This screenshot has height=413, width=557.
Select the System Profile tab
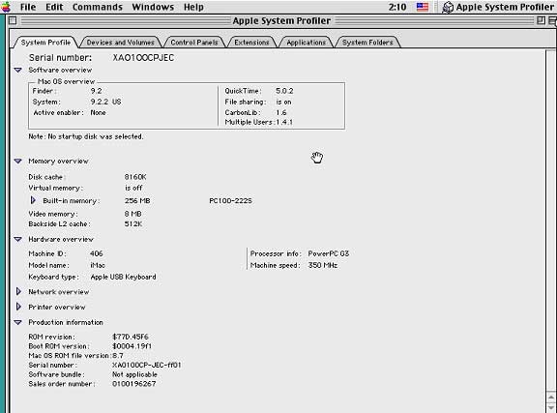pos(45,43)
